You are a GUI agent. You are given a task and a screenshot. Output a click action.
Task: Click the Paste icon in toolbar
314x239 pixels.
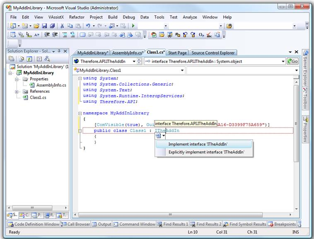[x=78, y=26]
